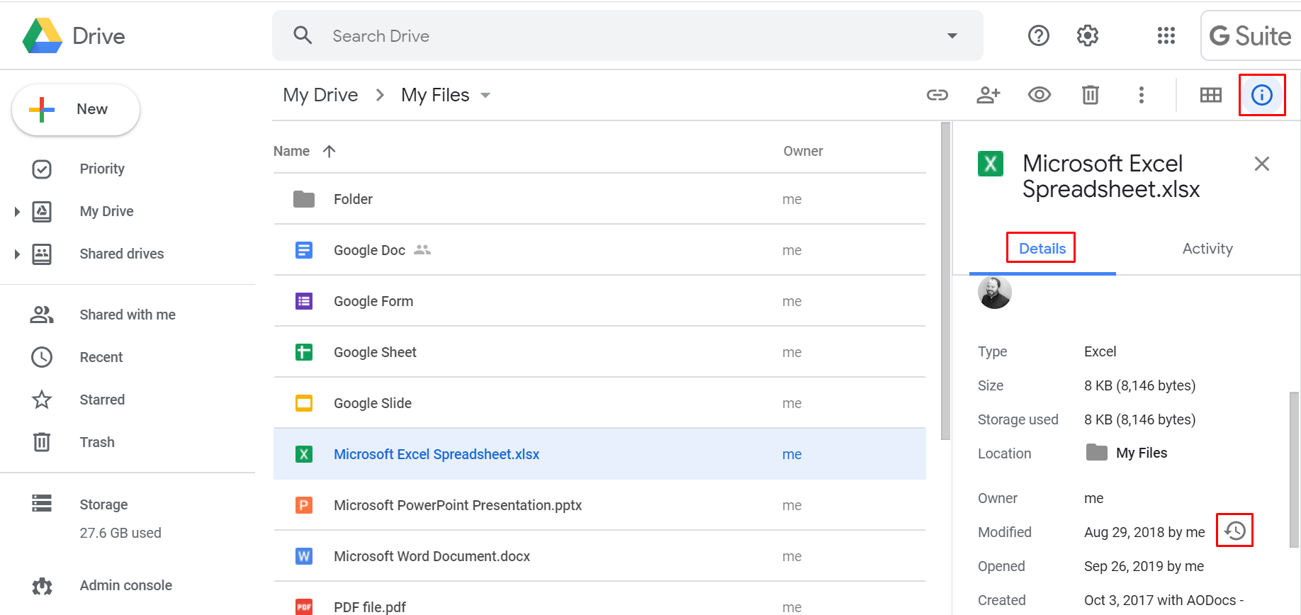Expand the My Drive tree in sidebar
Image resolution: width=1301 pixels, height=615 pixels.
point(17,211)
